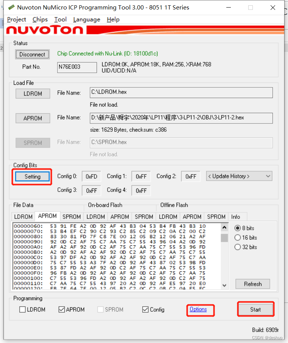Click the Config 0 value 0xFD
288x343 pixels.
point(92,176)
